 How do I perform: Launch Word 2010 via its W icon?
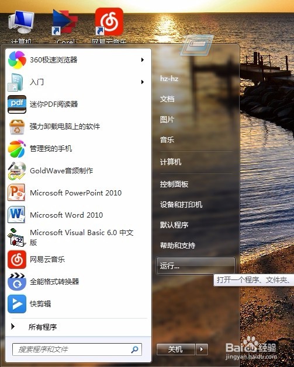tap(16, 215)
